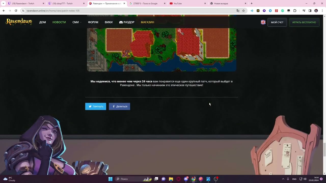Click the UK flag language selector

[x=263, y=22]
